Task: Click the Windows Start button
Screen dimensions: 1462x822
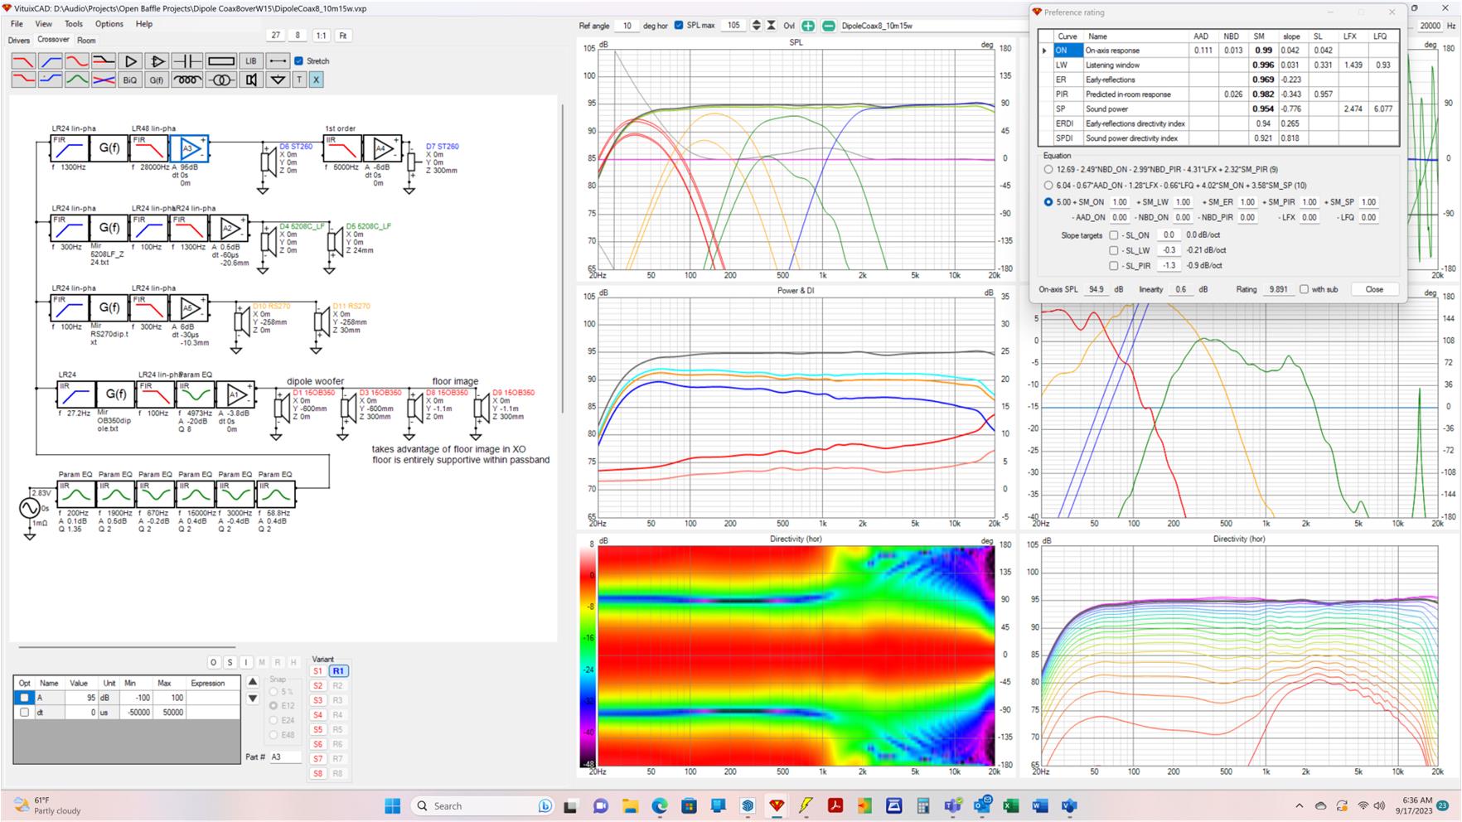Action: pyautogui.click(x=393, y=805)
